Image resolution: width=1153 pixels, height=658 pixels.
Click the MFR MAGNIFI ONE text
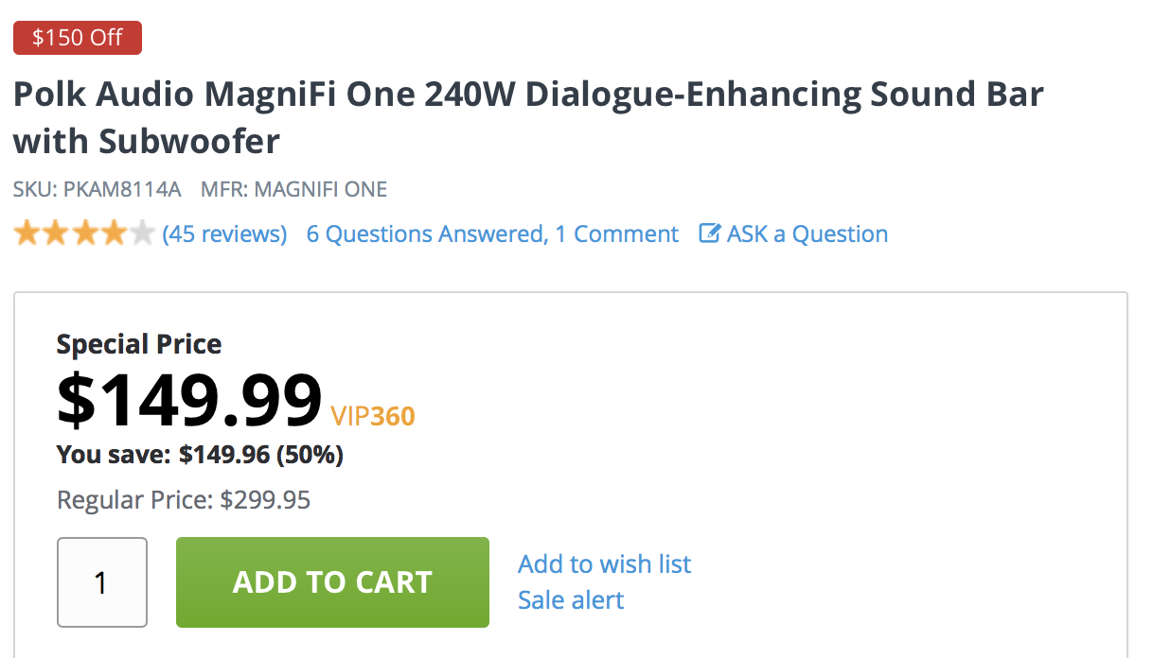tap(293, 189)
